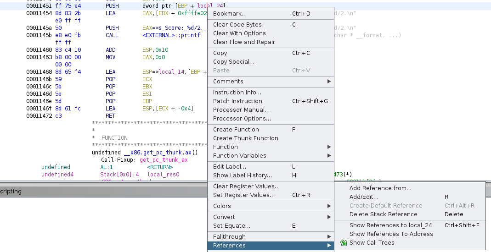
Task: Click Create Function in context menu
Action: [236, 130]
